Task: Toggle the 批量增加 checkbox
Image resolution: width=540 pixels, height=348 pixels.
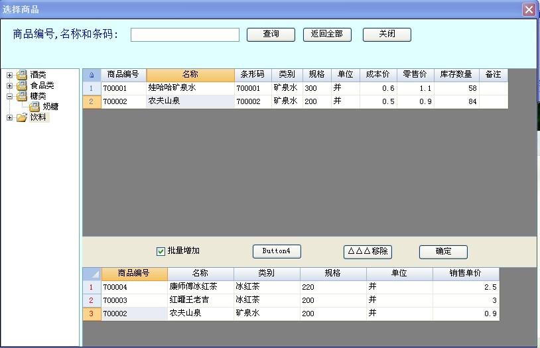Action: 161,251
